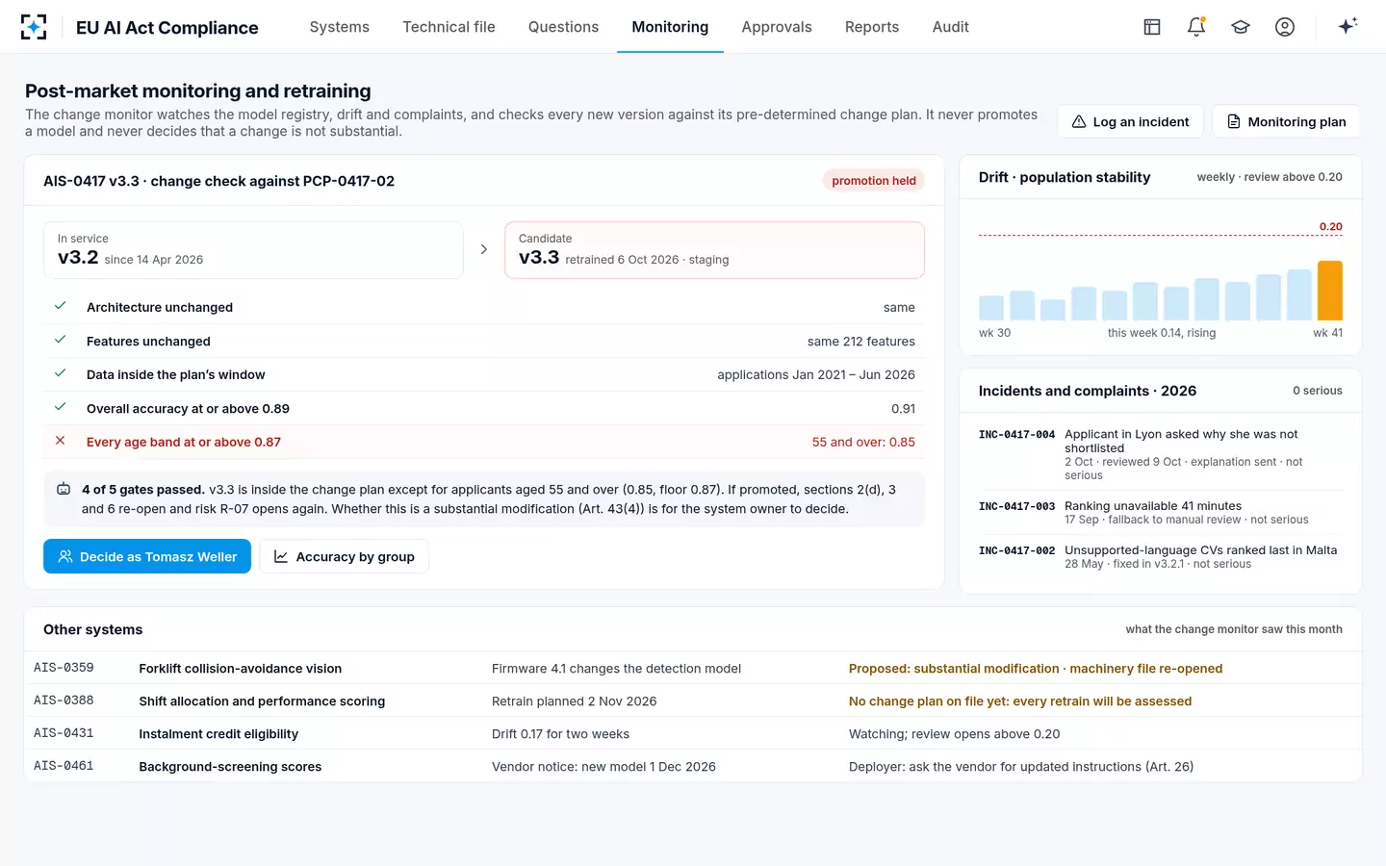This screenshot has height=866, width=1386.
Task: Open the Monitoring plan
Action: [1286, 121]
